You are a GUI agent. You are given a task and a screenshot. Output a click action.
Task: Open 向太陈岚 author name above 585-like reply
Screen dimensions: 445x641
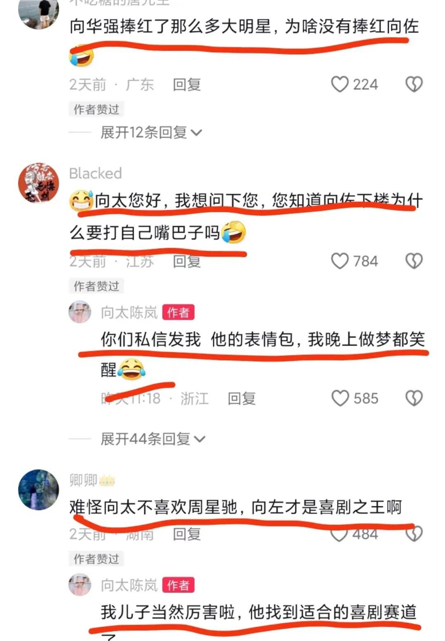[129, 313]
